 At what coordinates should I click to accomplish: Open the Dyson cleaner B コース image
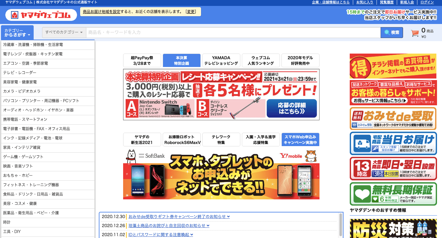pyautogui.click(x=231, y=108)
